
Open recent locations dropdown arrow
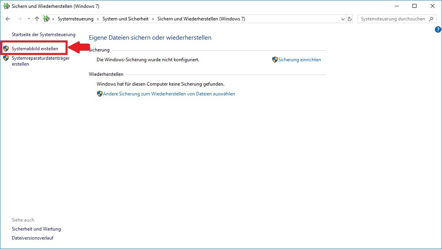[x=29, y=19]
